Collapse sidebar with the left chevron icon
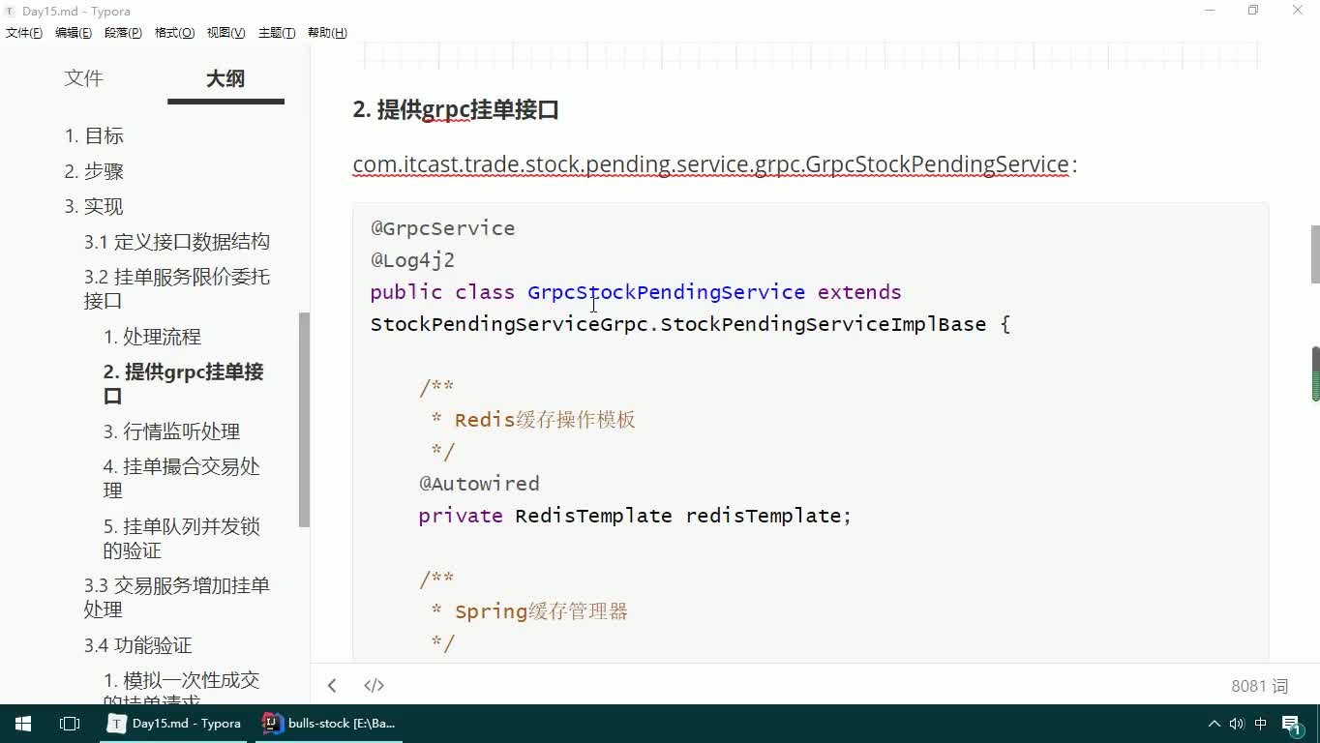The image size is (1320, 743). (x=332, y=685)
